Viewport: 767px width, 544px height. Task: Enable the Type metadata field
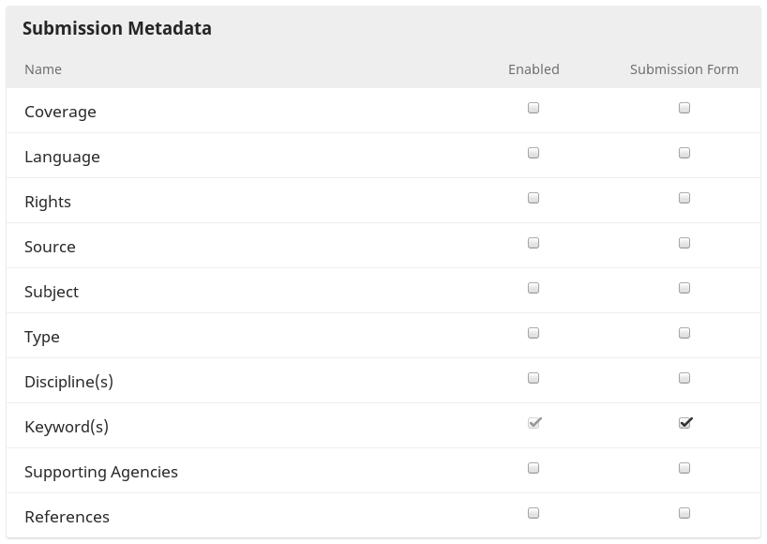(x=534, y=333)
